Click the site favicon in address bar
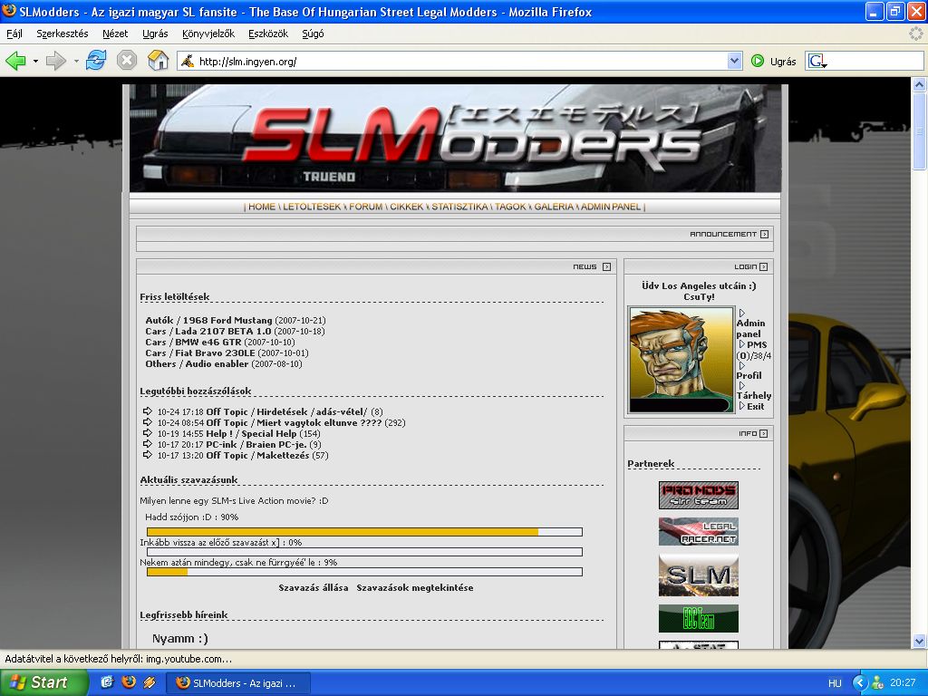 point(188,61)
